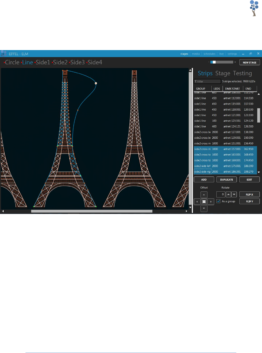Image resolution: width=262 pixels, height=353 pixels.
Task: Increase rotation with the up stepper
Action: (228, 194)
